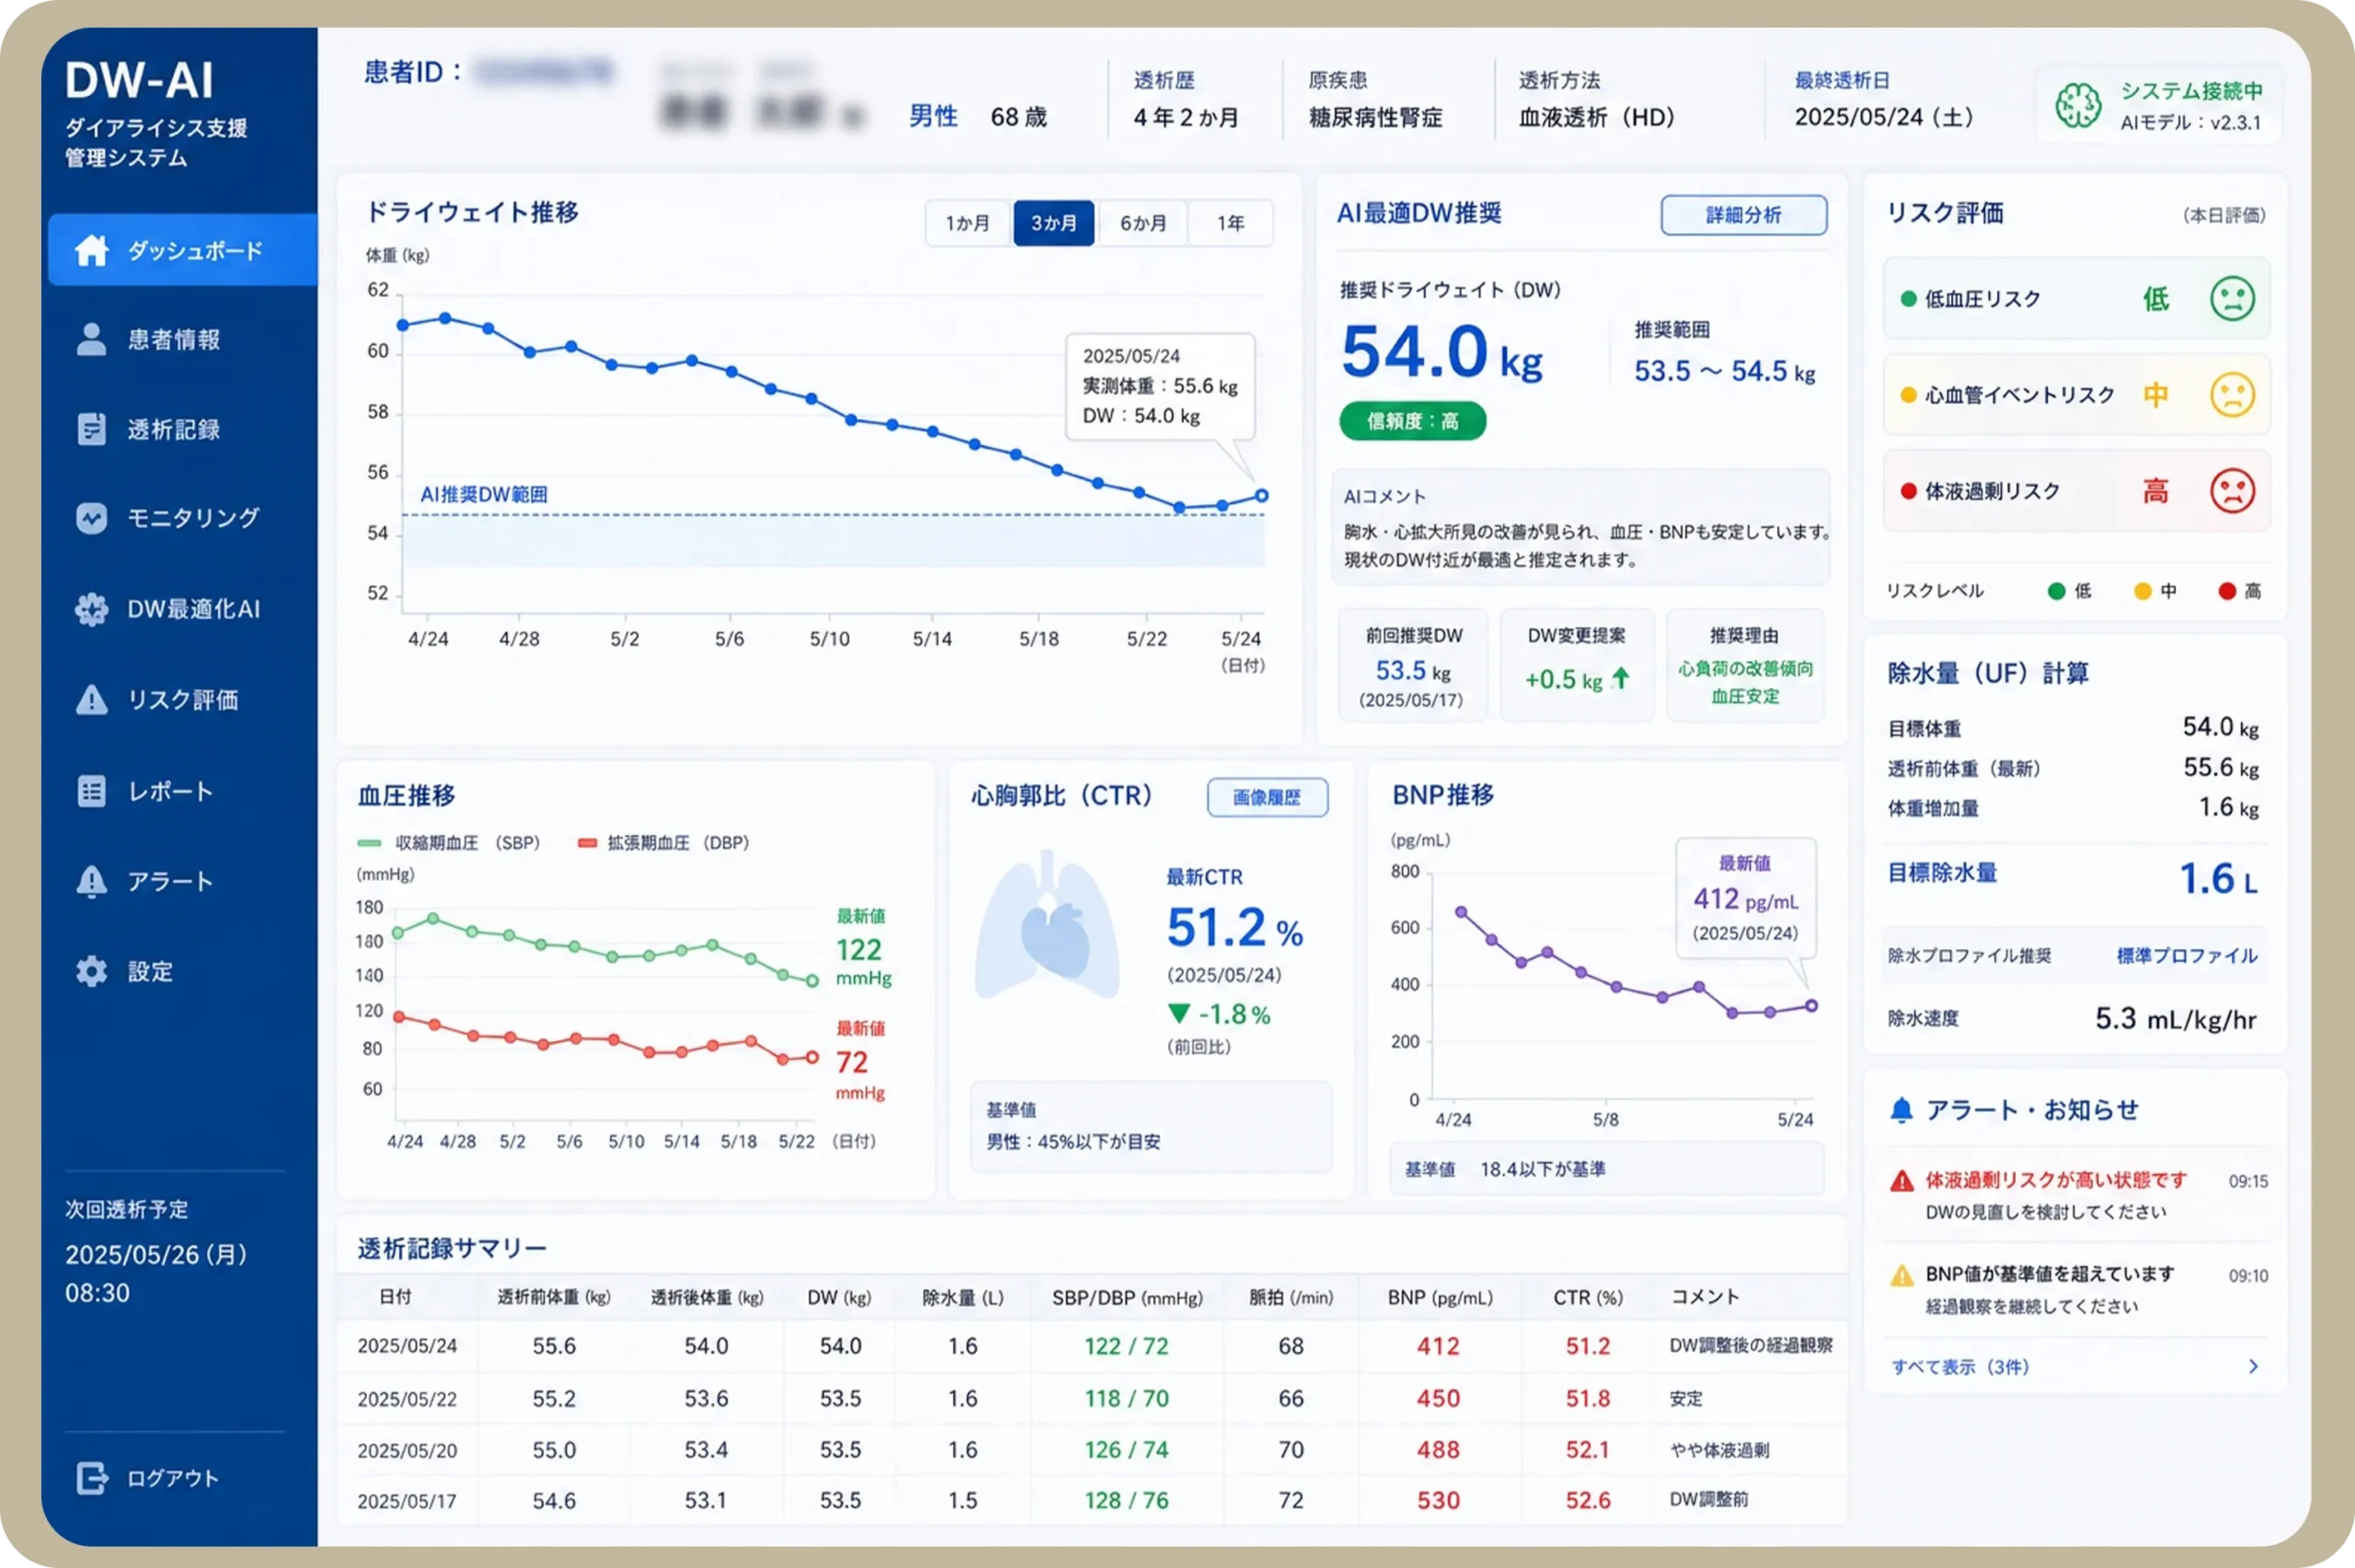Click the red 拡張期血圧 (DBP) legend swatch
Viewport: 2355px width, 1568px height.
tap(588, 843)
